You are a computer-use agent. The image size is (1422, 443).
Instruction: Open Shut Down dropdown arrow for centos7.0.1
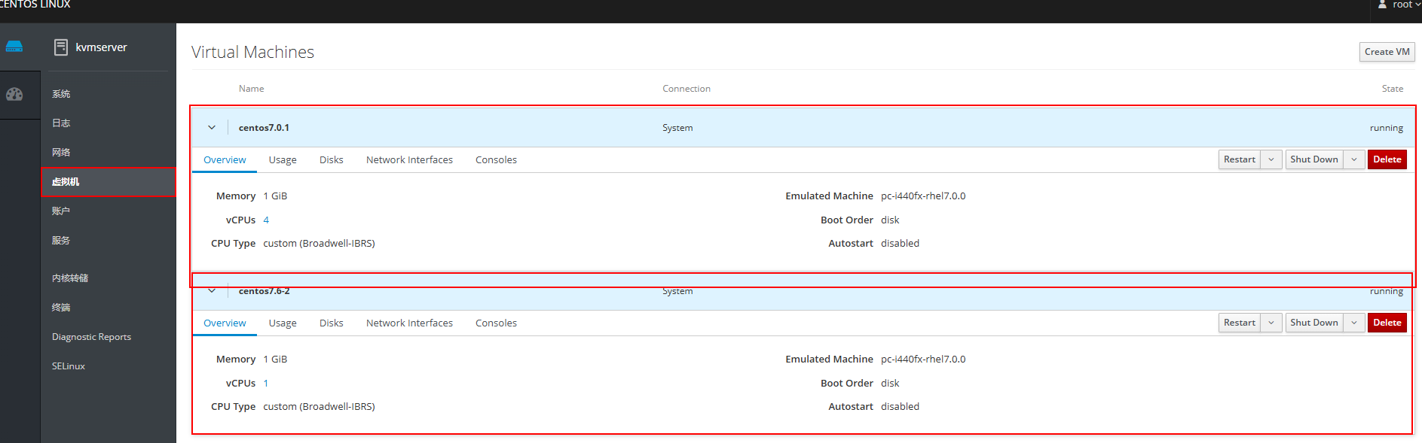tap(1354, 159)
